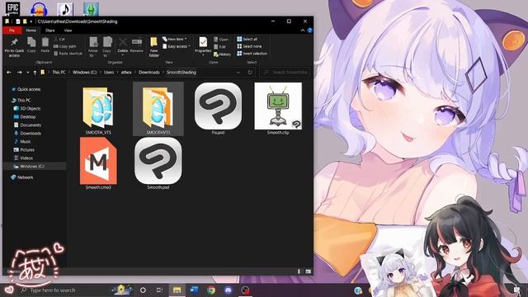The height and width of the screenshot is (297, 528).
Task: Click Users in the address breadcrumb
Action: click(109, 73)
